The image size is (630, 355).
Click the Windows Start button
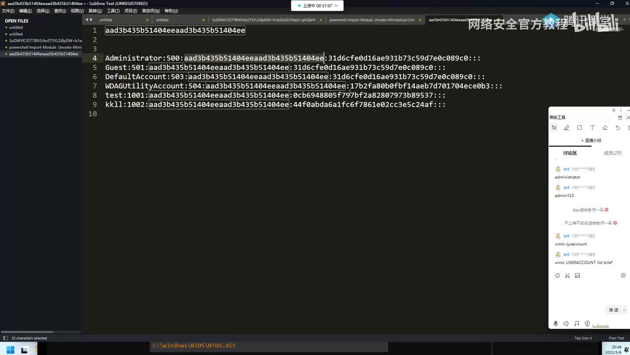point(10,350)
